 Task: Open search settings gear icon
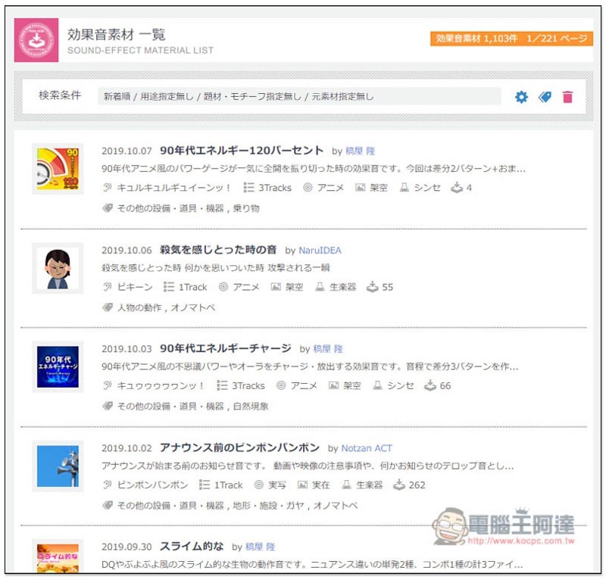tap(521, 97)
